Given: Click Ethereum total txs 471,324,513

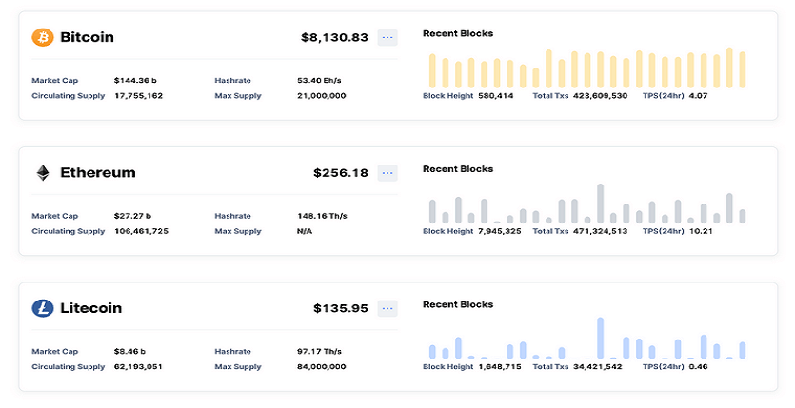Looking at the screenshot, I should (601, 231).
